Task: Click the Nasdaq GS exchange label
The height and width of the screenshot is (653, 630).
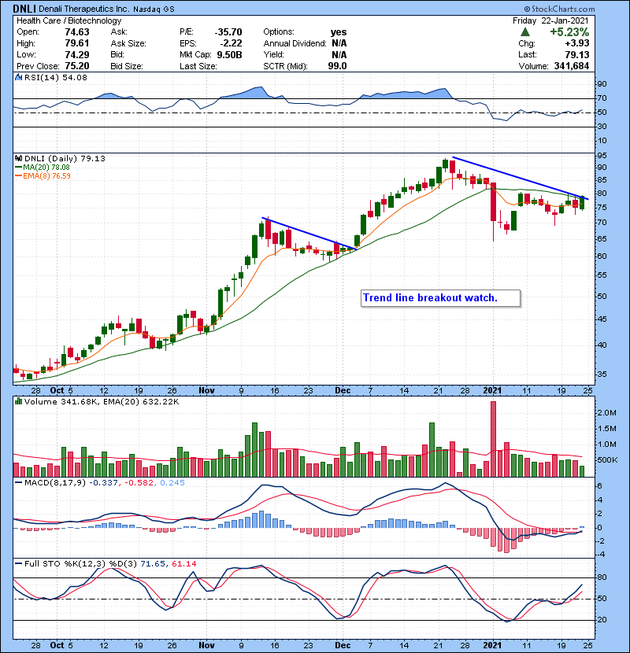Action: 155,9
